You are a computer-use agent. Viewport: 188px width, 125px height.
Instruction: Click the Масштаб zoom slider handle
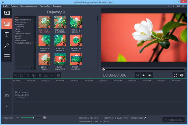coord(34,118)
